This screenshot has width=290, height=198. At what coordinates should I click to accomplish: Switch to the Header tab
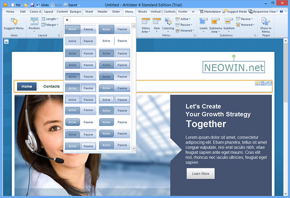(x=102, y=12)
